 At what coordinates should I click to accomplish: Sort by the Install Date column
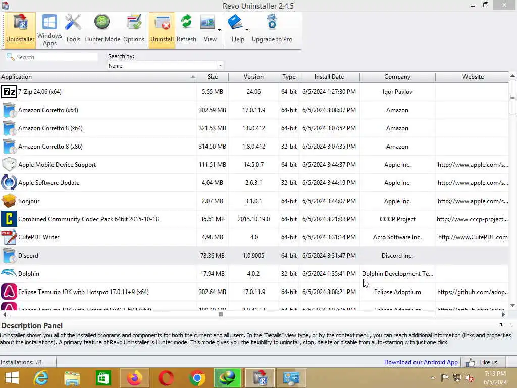coord(329,77)
